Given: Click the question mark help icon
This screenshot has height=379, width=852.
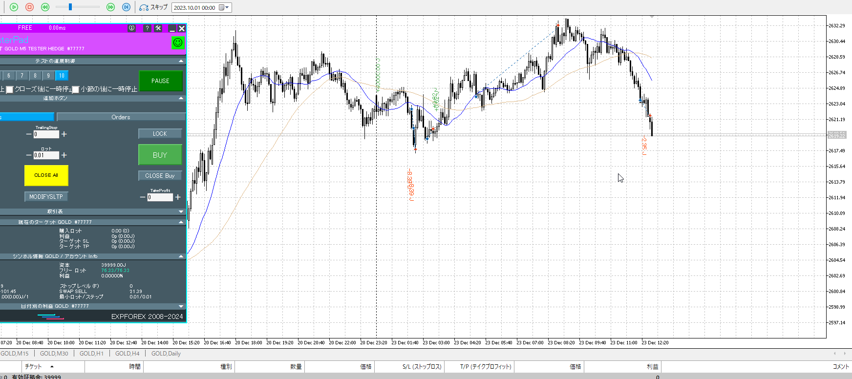Looking at the screenshot, I should (x=147, y=28).
